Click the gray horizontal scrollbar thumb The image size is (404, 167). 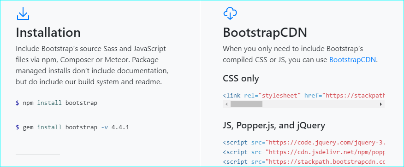click(x=246, y=104)
